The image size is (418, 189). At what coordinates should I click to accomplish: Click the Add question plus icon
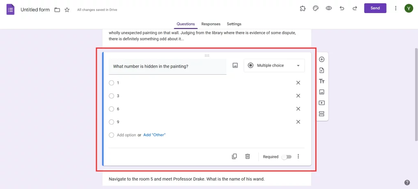(x=322, y=60)
